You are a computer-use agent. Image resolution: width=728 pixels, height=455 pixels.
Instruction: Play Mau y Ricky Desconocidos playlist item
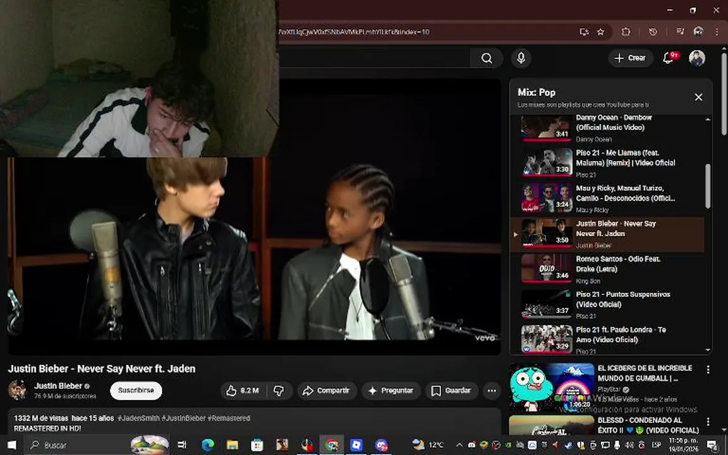point(607,198)
